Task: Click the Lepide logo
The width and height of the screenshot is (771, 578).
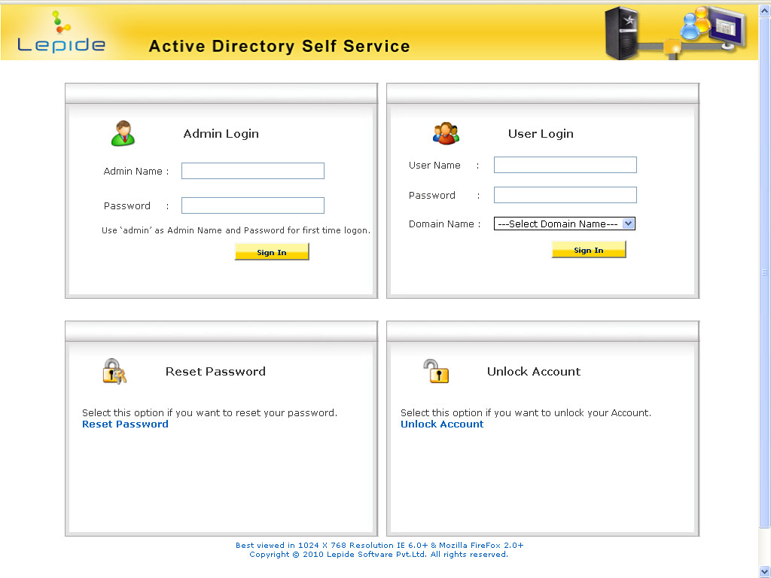Action: tap(62, 32)
